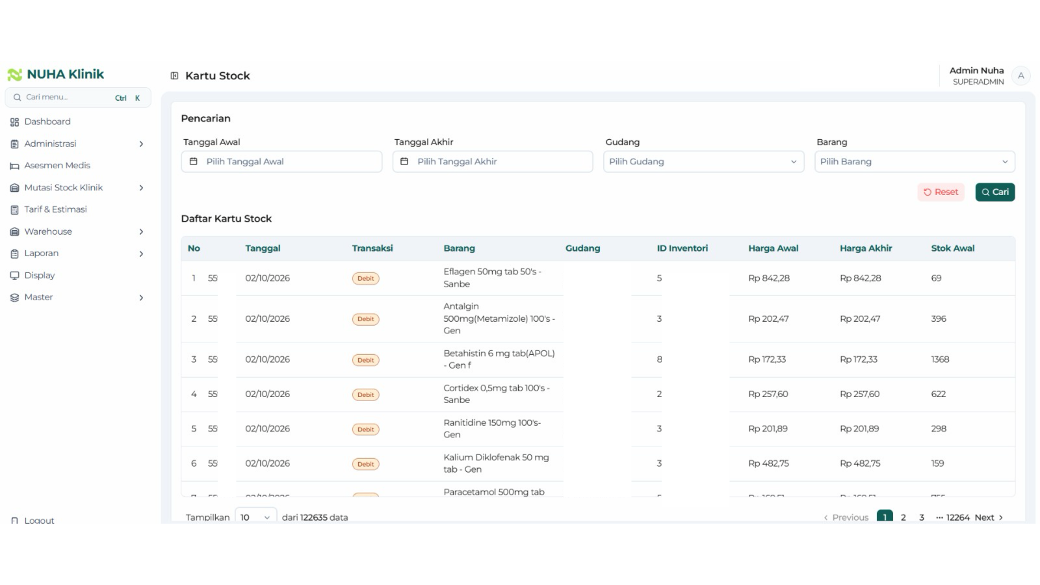
Task: Click the Admin Nuha avatar circle
Action: tap(1020, 76)
